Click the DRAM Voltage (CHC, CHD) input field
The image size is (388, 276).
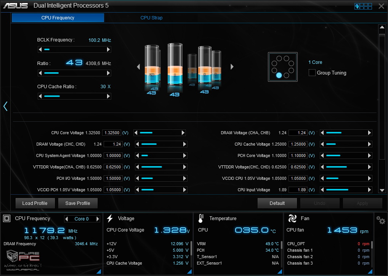click(x=113, y=144)
